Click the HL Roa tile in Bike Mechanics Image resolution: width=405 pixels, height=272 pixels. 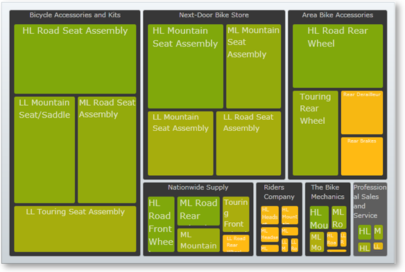tap(332, 239)
